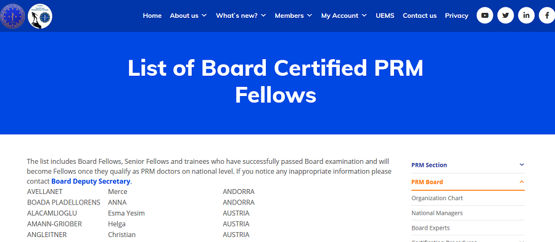Open the Twitter social icon
This screenshot has height=242, width=555.
click(506, 15)
